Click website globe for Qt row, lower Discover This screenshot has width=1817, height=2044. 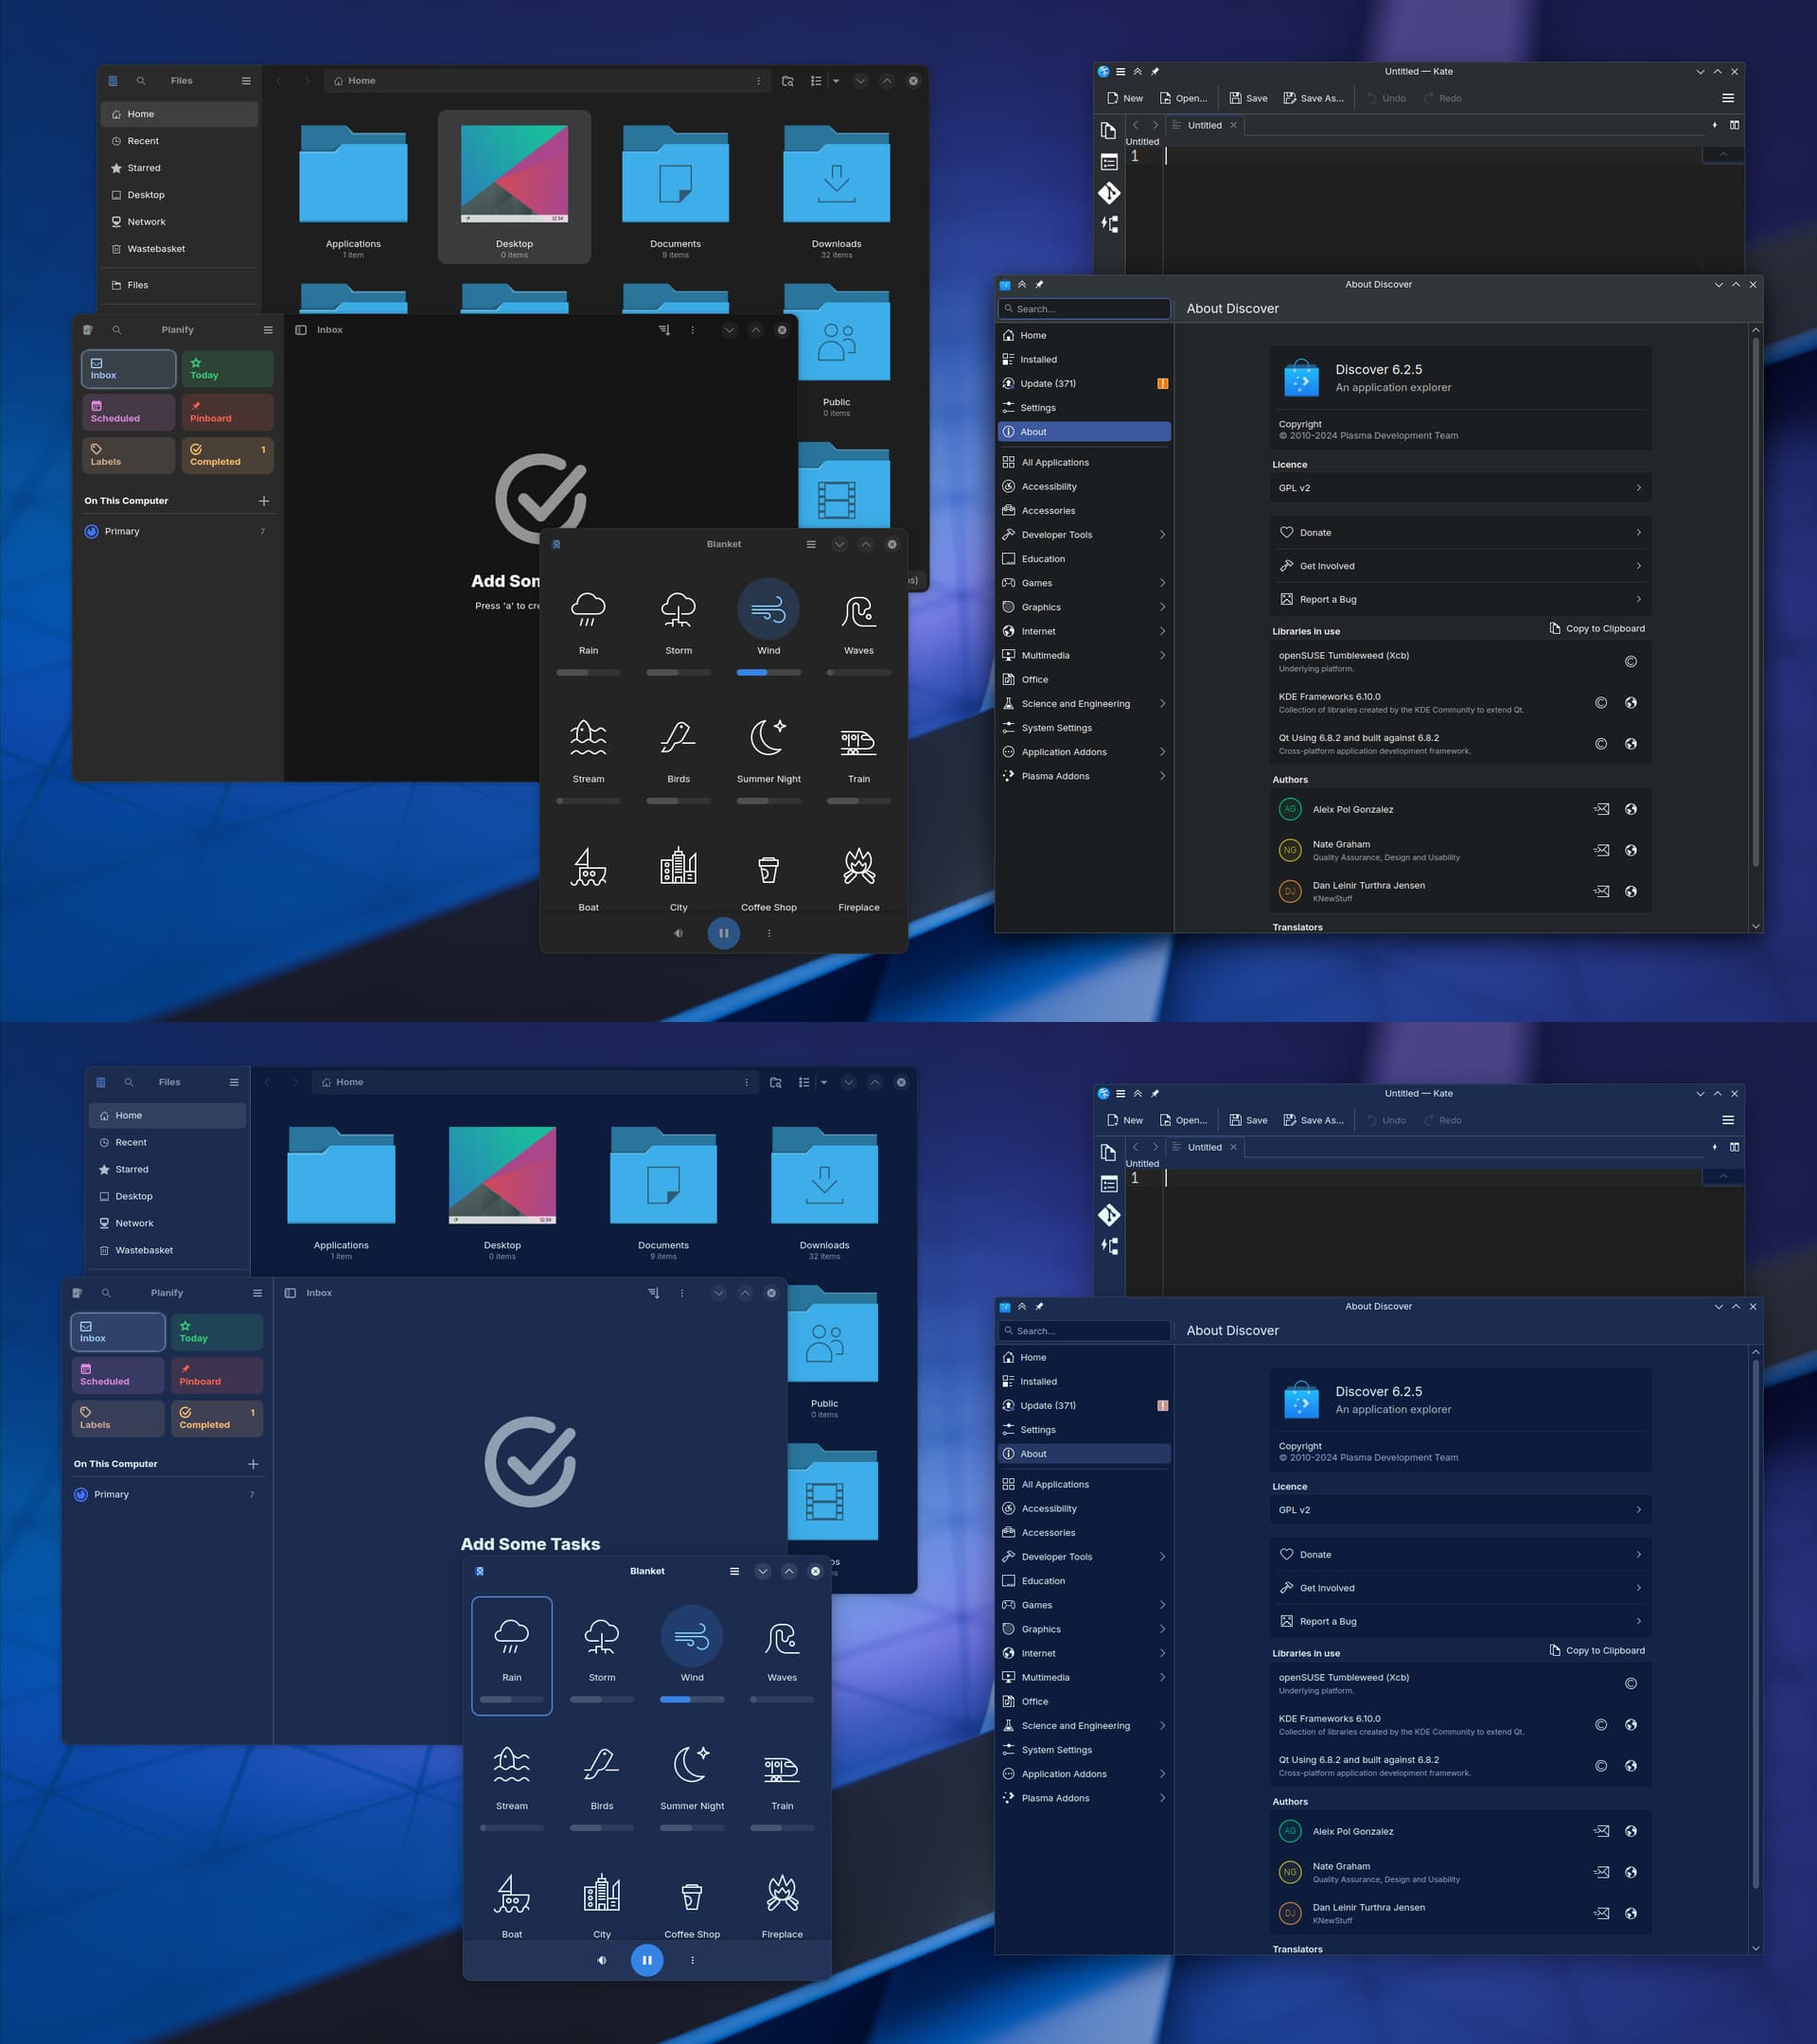1631,1766
